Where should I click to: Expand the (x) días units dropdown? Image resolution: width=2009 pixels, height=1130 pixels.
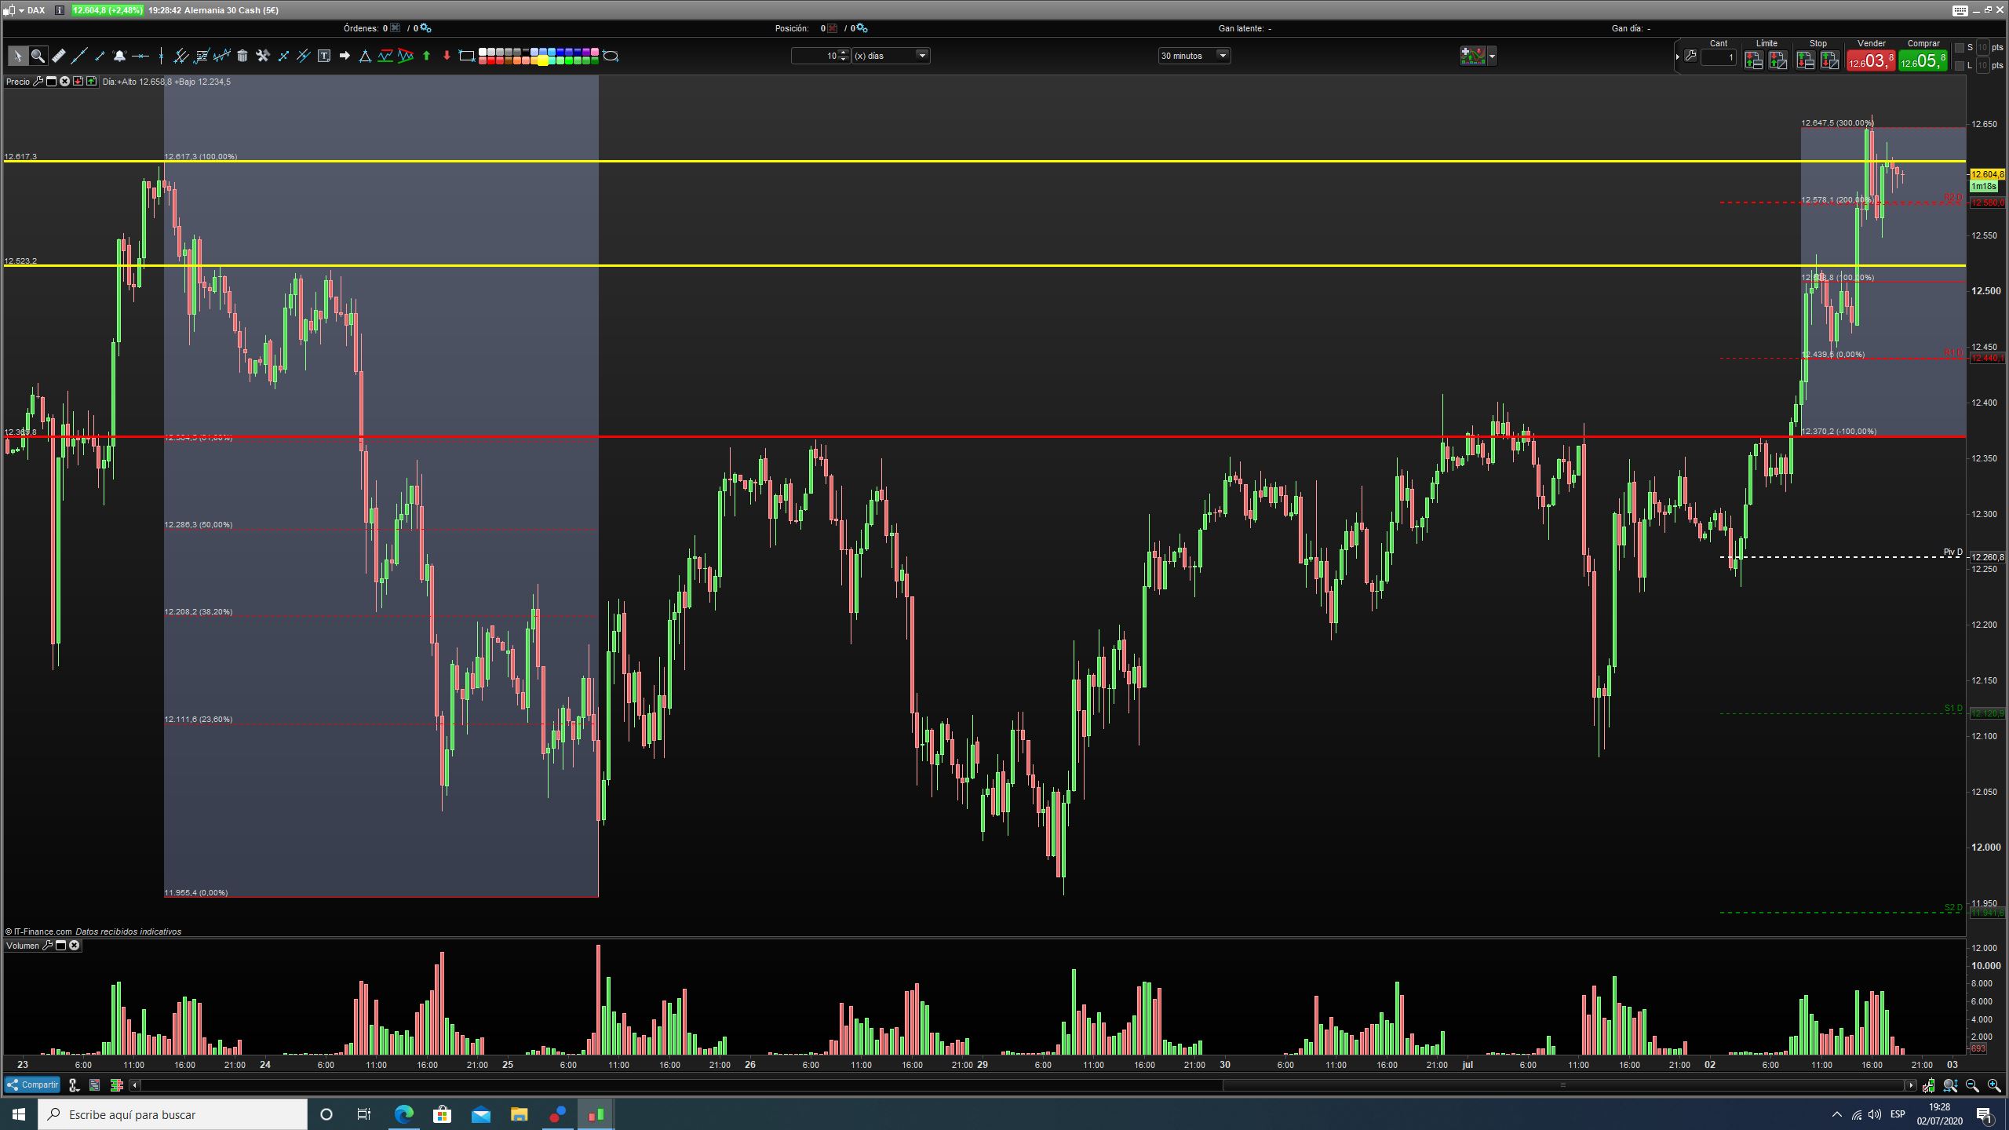pos(922,56)
